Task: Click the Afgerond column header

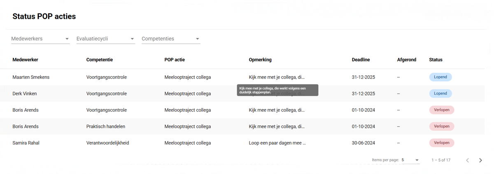Action: 406,60
